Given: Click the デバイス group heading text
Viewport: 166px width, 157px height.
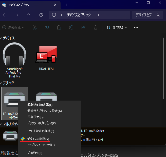Looking at the screenshot, I should 9,38.
